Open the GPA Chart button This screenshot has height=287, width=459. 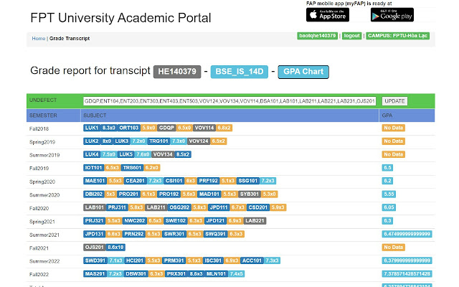click(x=303, y=71)
